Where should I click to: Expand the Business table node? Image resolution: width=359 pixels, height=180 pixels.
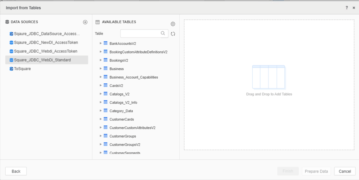tap(101, 69)
